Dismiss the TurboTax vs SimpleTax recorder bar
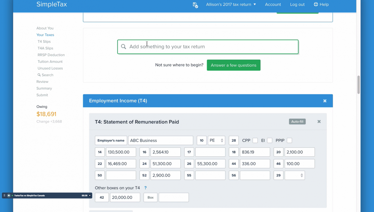Viewport: 374px width, 212px height. [x=90, y=195]
